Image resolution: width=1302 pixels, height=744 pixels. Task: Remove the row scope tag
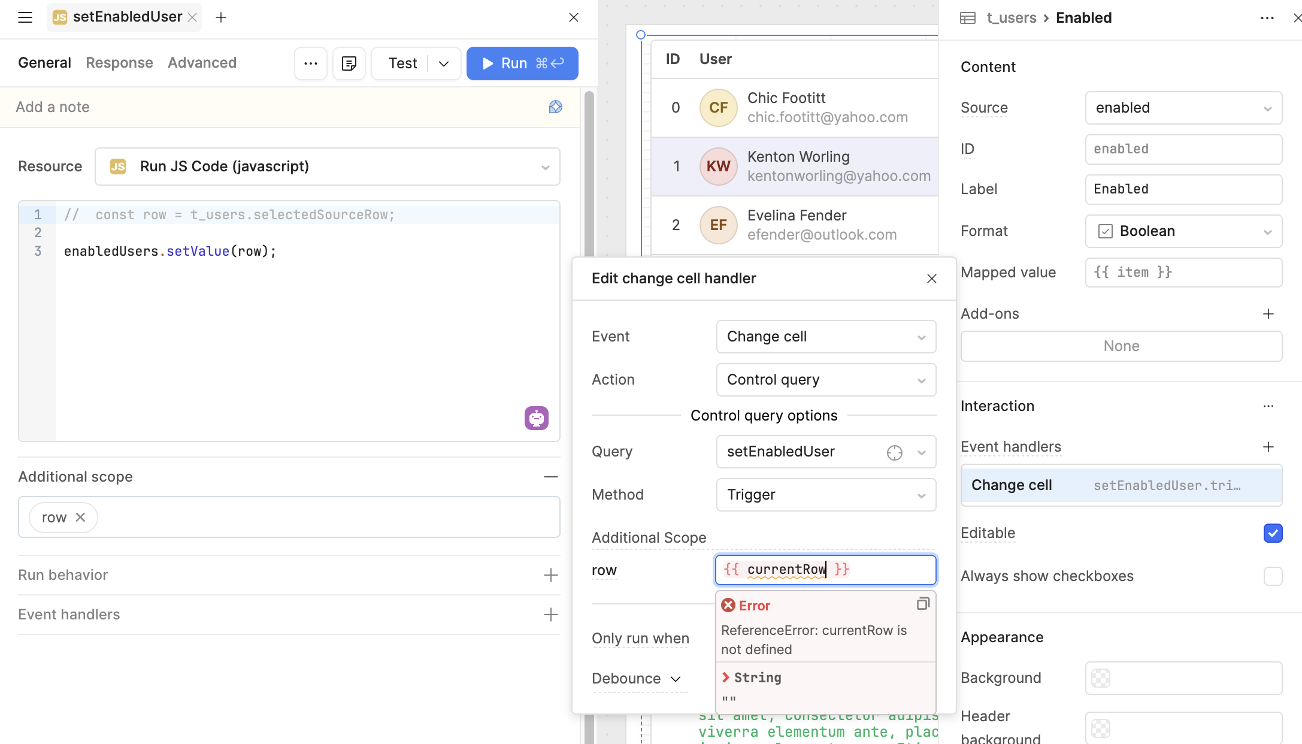click(81, 517)
